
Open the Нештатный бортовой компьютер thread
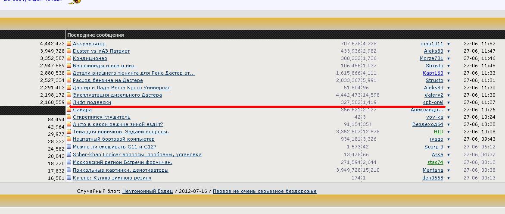(114, 139)
